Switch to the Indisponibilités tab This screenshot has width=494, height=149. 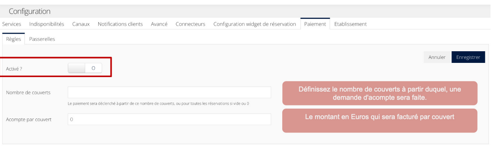pyautogui.click(x=46, y=24)
